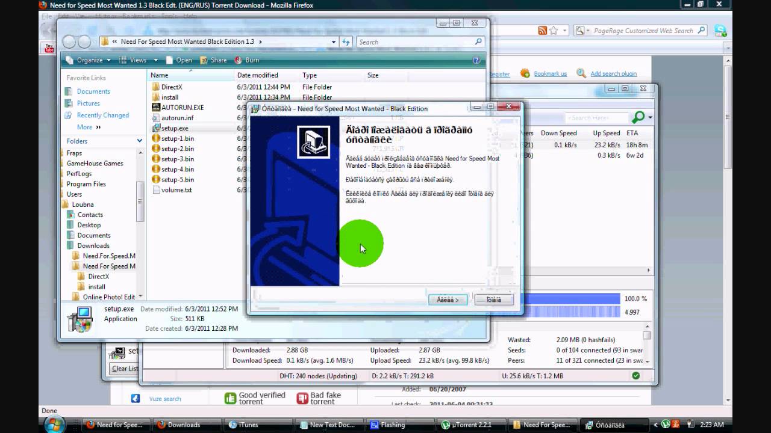Select autorun.inf in the file list
Screen dimensions: 771x433
(177, 118)
